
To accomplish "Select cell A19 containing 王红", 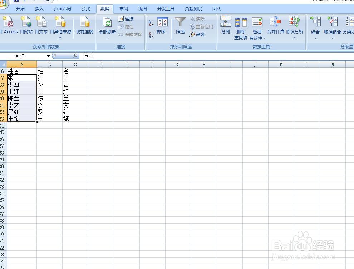I will coord(22,91).
